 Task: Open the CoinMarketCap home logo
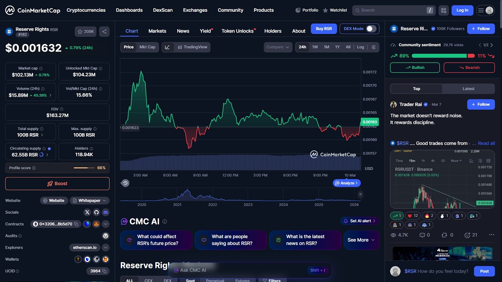[33, 10]
